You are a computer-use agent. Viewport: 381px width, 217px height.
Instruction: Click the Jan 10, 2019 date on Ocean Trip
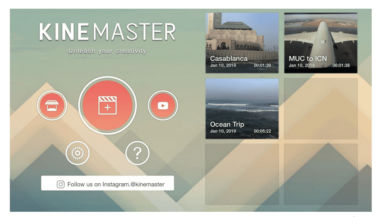[223, 131]
